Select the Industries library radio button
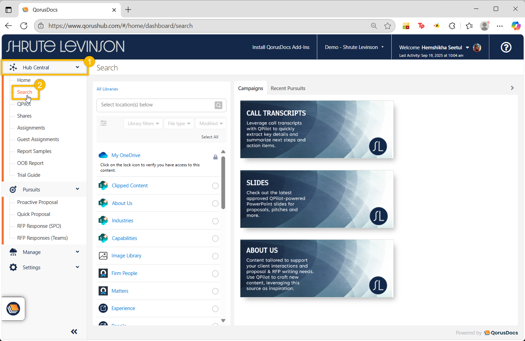This screenshot has width=525, height=341. coord(215,221)
